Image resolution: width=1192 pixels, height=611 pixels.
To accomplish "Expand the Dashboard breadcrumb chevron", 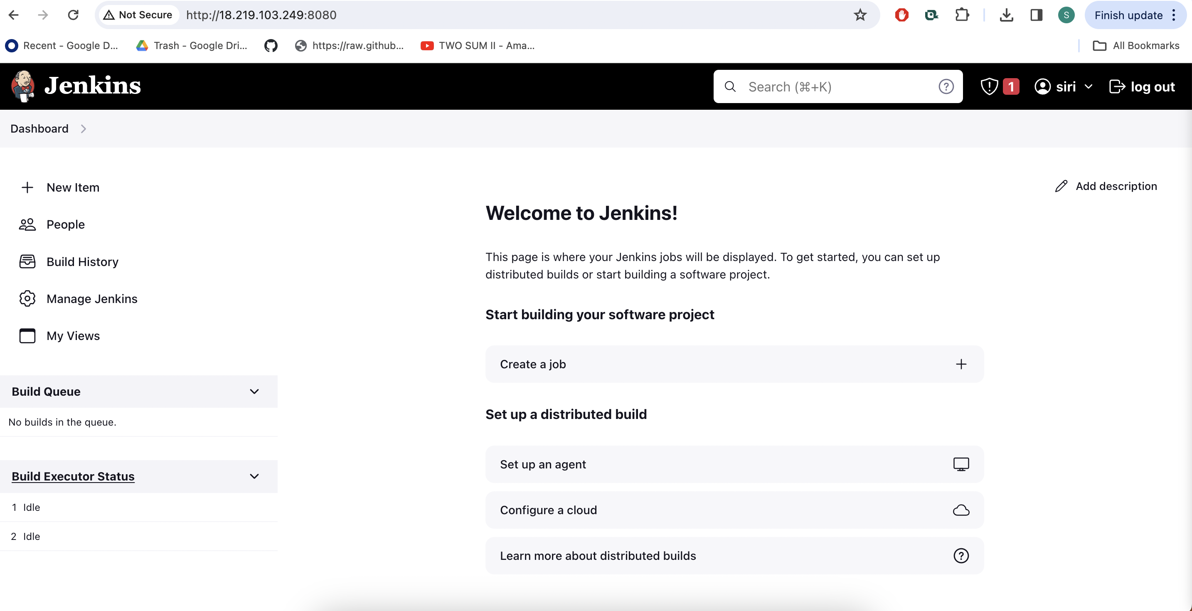I will tap(83, 129).
